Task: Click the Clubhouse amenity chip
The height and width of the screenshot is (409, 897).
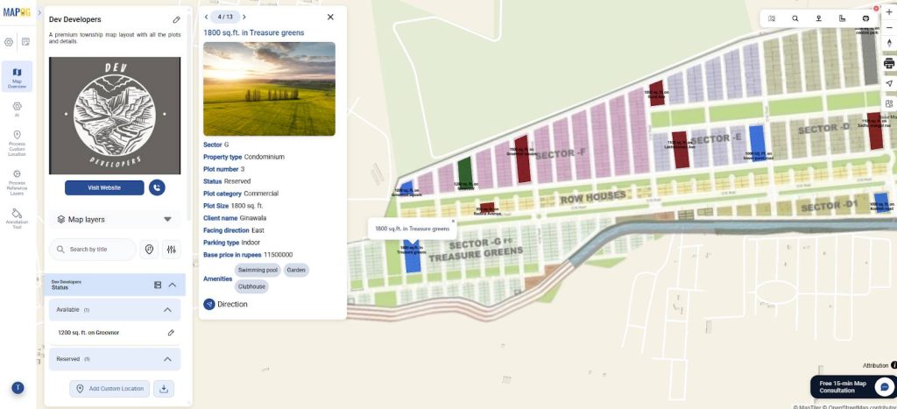Action: point(251,286)
